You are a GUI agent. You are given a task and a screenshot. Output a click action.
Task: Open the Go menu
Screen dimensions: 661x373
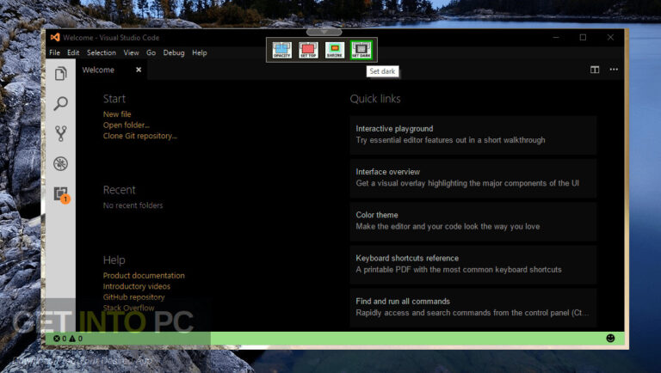[151, 52]
